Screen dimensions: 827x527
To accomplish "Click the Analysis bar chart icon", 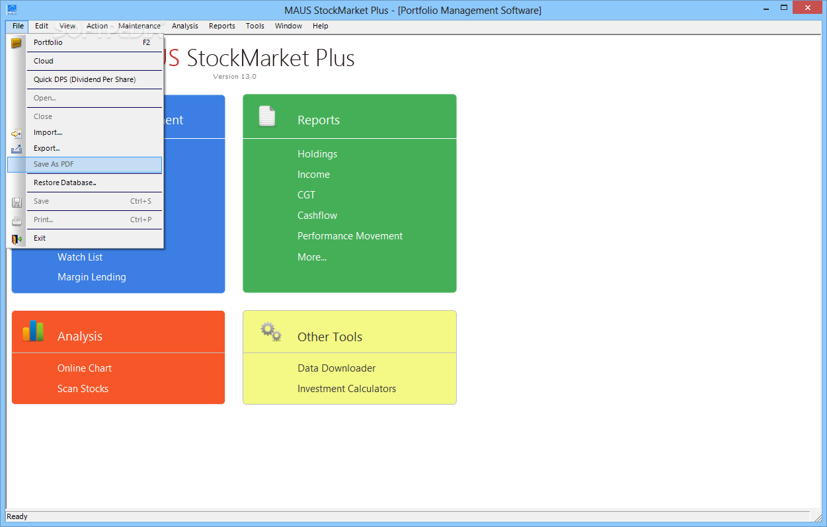I will pyautogui.click(x=33, y=331).
